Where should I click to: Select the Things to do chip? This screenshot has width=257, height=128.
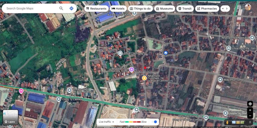pos(140,8)
